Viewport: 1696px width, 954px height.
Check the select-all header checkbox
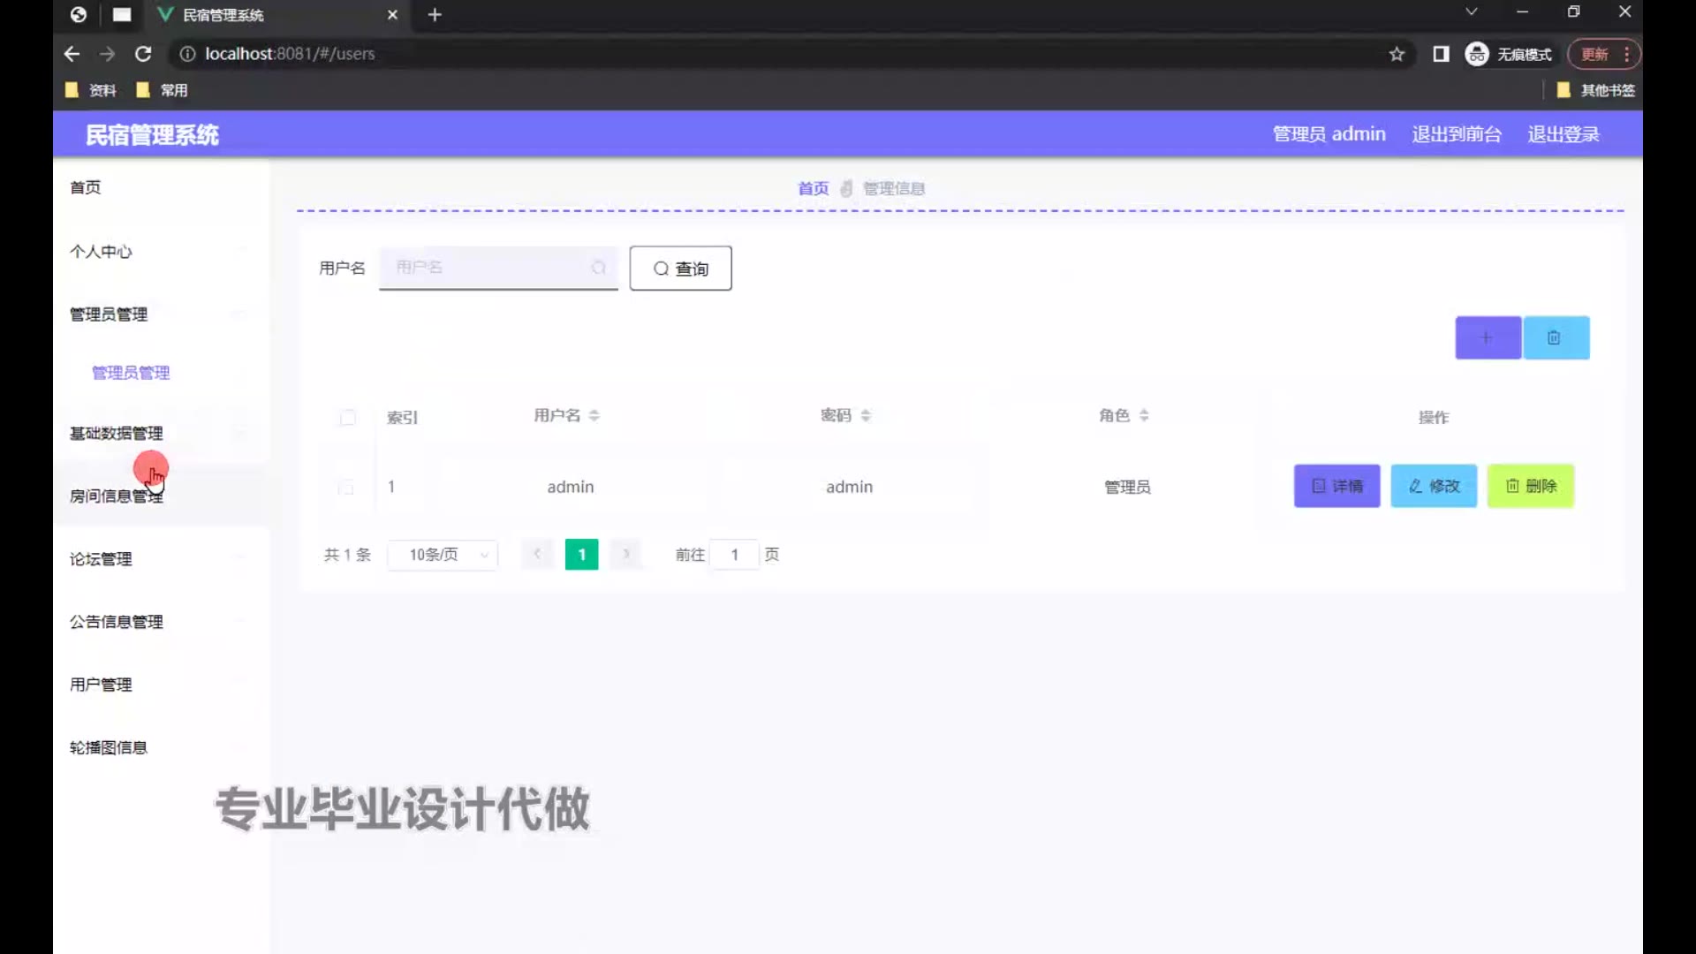pyautogui.click(x=348, y=417)
